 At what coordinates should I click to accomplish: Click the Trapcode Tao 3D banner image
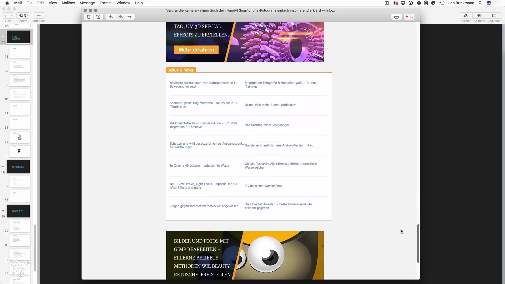(245, 42)
